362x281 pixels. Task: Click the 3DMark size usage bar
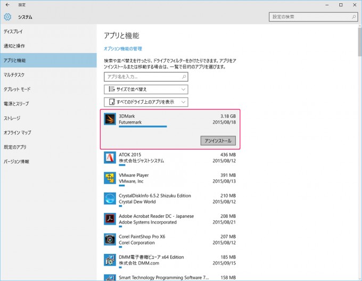143,127
